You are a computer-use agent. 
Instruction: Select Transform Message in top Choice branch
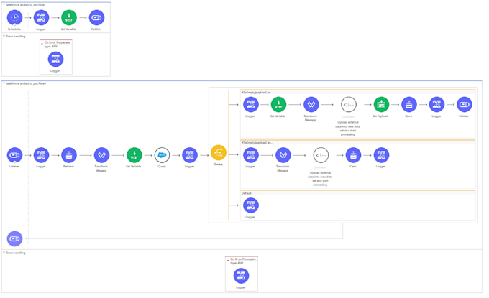click(311, 105)
